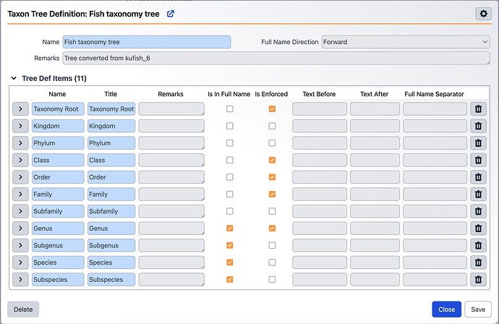The height and width of the screenshot is (324, 499).
Task: Click Text Before field for Genus
Action: point(320,229)
